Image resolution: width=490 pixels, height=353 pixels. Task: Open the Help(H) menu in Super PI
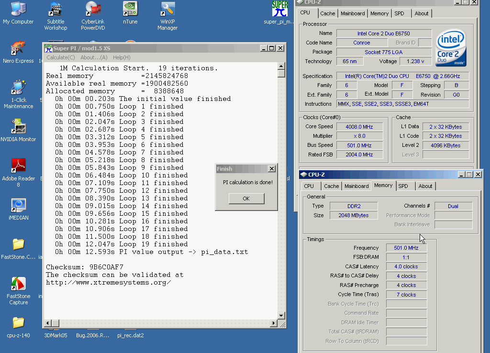(122, 57)
